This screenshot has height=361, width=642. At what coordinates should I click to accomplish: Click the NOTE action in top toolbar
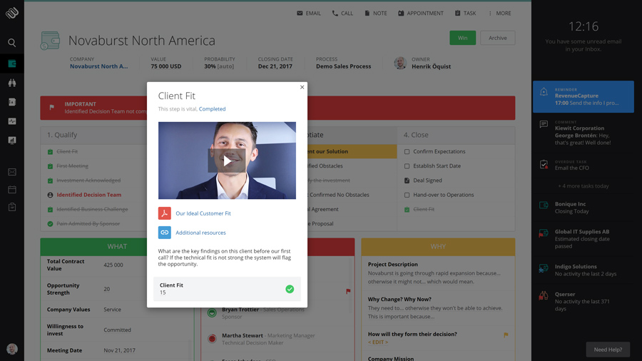tap(375, 13)
